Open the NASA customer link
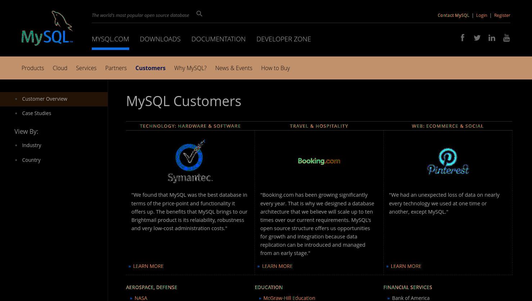The height and width of the screenshot is (301, 532). pos(141,298)
